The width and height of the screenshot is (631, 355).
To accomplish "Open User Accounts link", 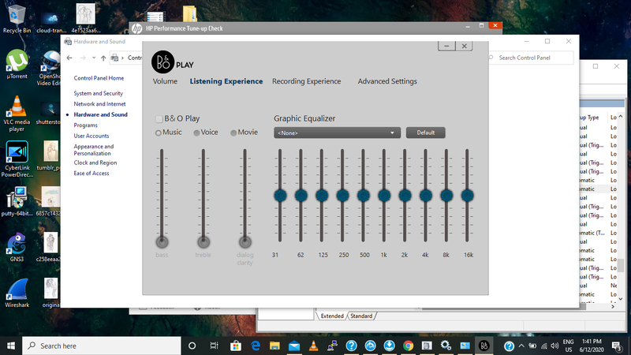I will [91, 136].
